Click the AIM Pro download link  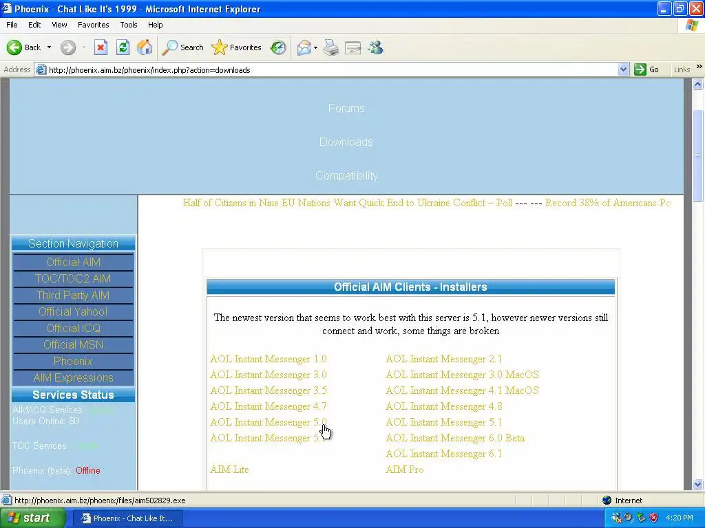coord(405,470)
